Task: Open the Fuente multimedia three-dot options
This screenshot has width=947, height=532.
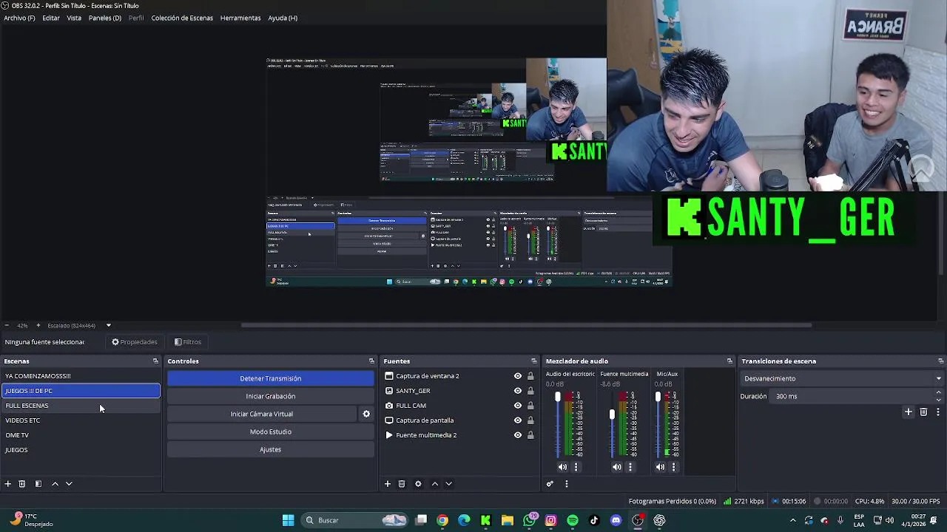Action: (630, 467)
